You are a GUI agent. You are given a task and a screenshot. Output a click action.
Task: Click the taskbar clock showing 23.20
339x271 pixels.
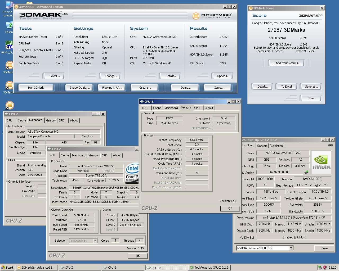click(x=332, y=268)
